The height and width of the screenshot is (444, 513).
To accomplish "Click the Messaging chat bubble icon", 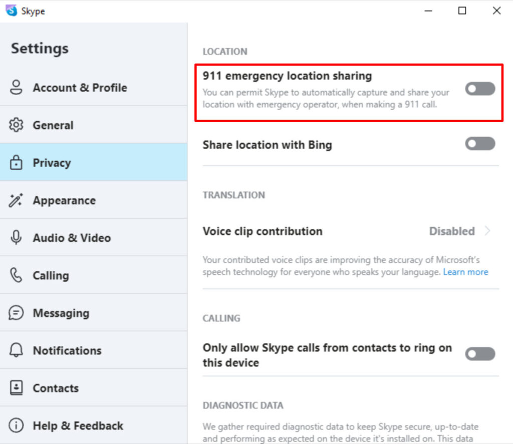I will (x=17, y=313).
